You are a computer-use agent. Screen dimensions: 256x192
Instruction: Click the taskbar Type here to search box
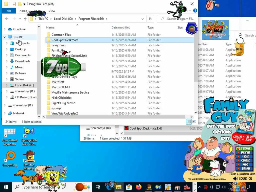pyautogui.click(x=52, y=187)
